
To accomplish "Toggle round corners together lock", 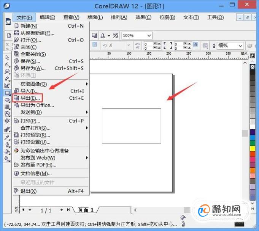I will coord(195,45).
